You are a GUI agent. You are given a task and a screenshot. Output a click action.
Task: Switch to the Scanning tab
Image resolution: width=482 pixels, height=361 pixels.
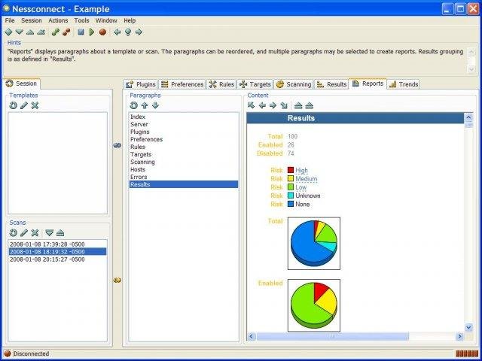point(294,84)
